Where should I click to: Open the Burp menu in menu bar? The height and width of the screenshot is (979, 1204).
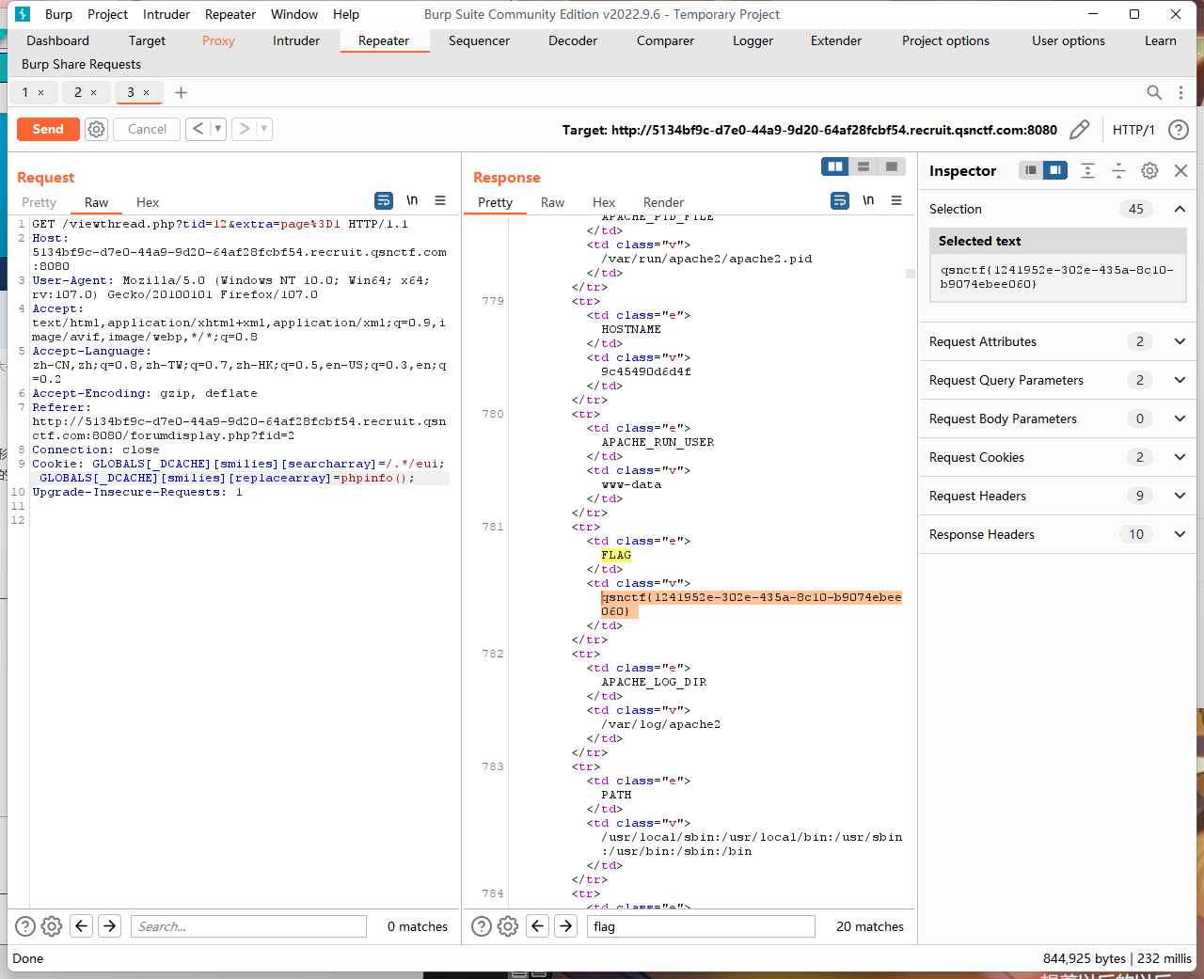point(58,14)
